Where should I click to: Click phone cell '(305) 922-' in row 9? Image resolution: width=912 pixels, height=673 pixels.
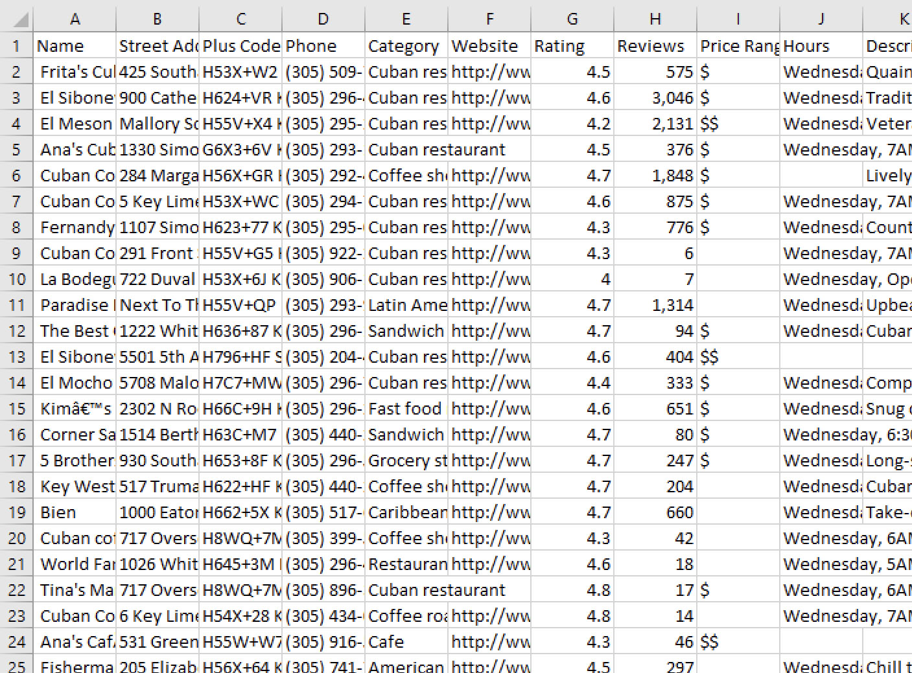click(323, 253)
